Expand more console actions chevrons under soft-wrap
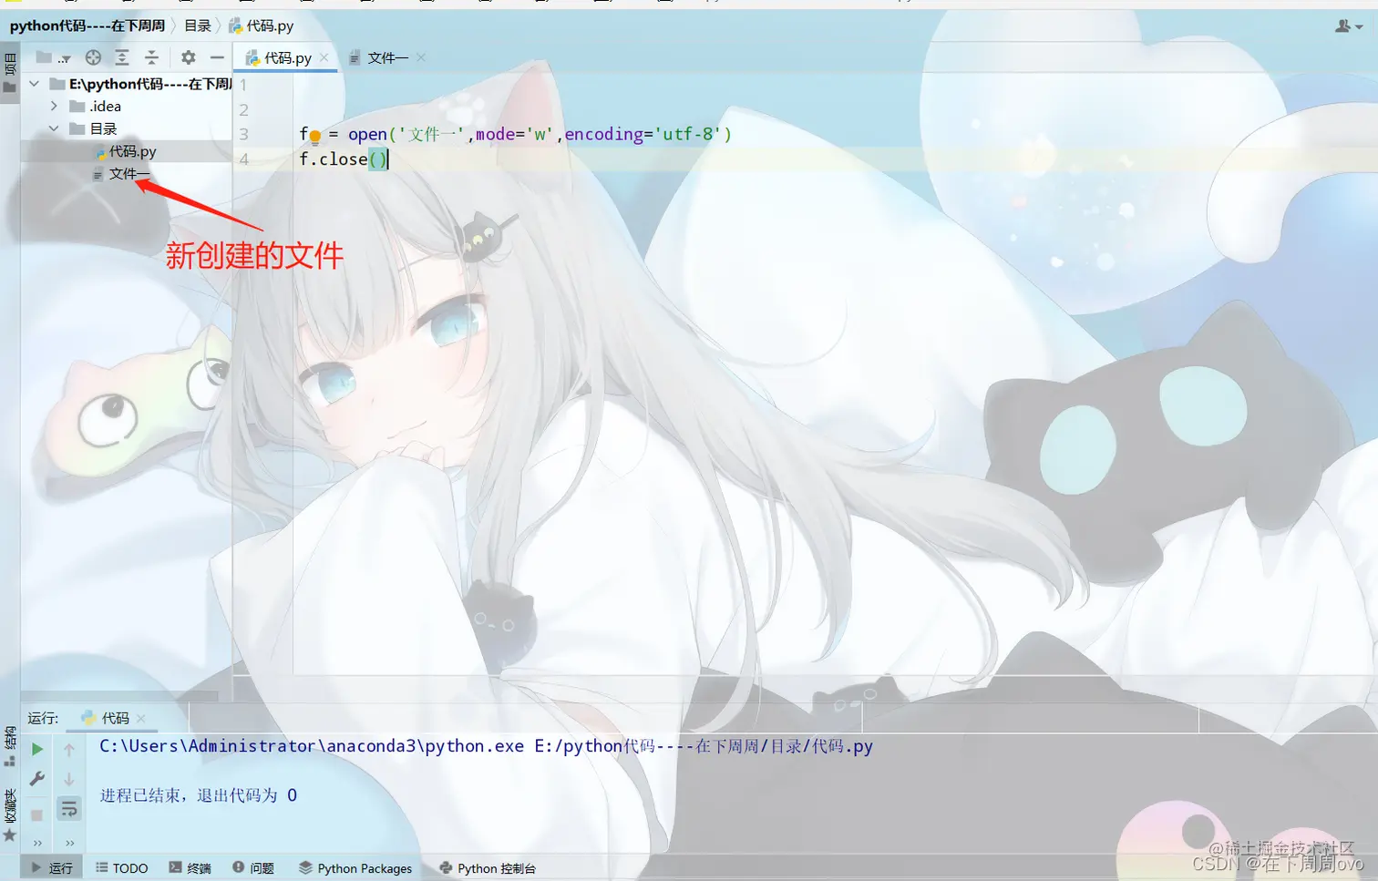The image size is (1378, 881). tap(69, 843)
